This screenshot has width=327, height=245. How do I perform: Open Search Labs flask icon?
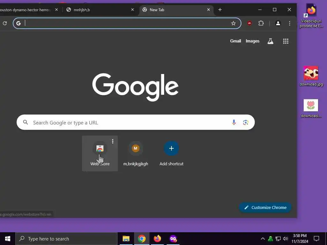[270, 41]
